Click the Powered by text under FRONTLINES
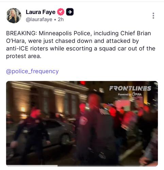The image size is (164, 170). coord(125,95)
